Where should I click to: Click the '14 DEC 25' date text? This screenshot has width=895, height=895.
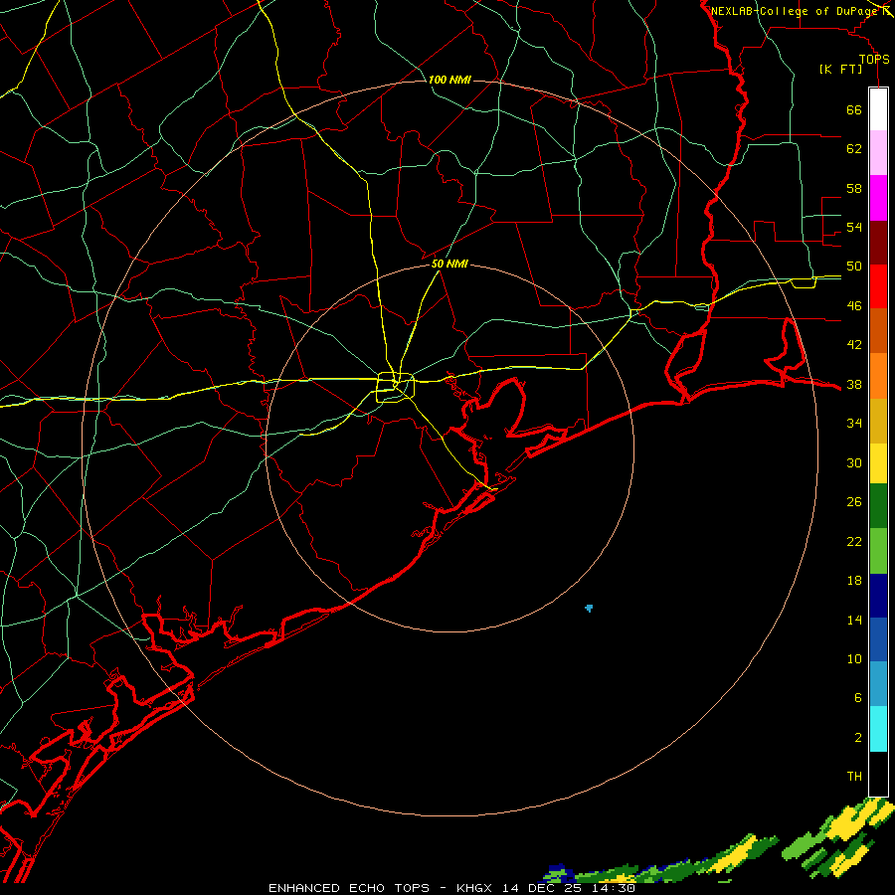(x=542, y=888)
